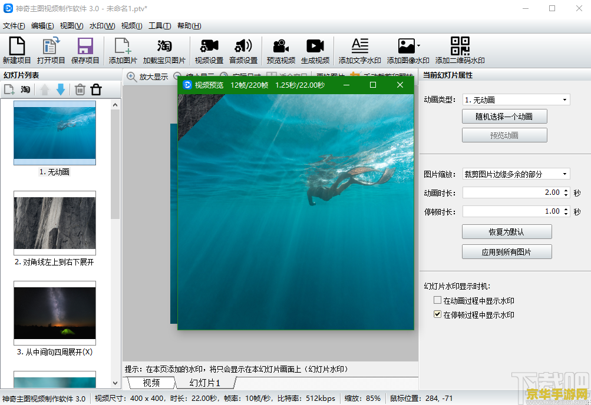Click the 停顿时长 spinner arrows
This screenshot has width=591, height=405.
tap(566, 211)
